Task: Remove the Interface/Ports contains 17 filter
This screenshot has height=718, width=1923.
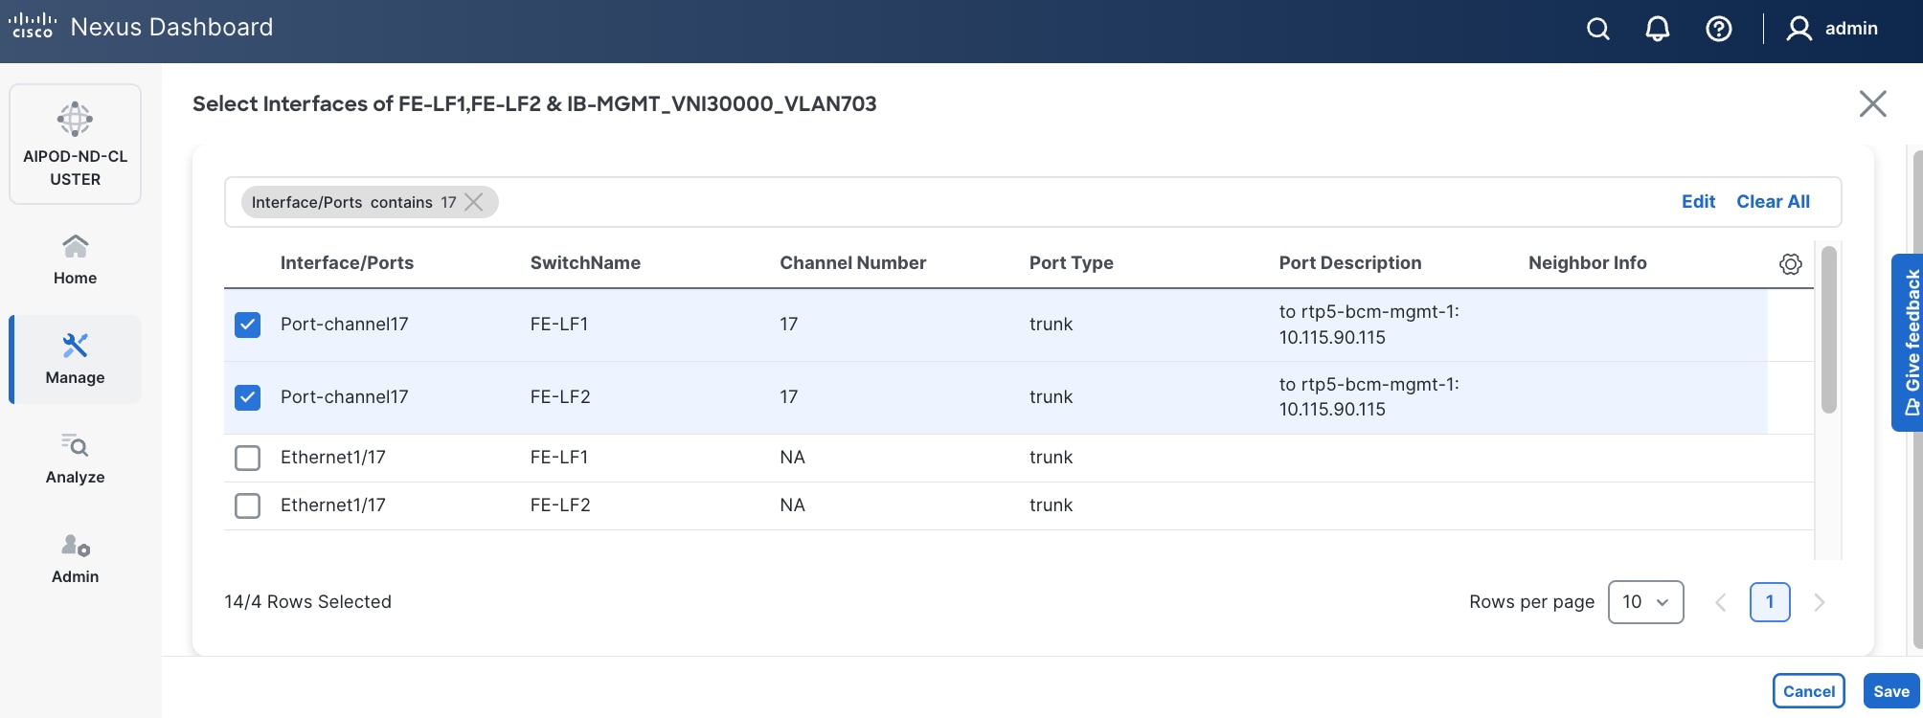Action: 473,202
